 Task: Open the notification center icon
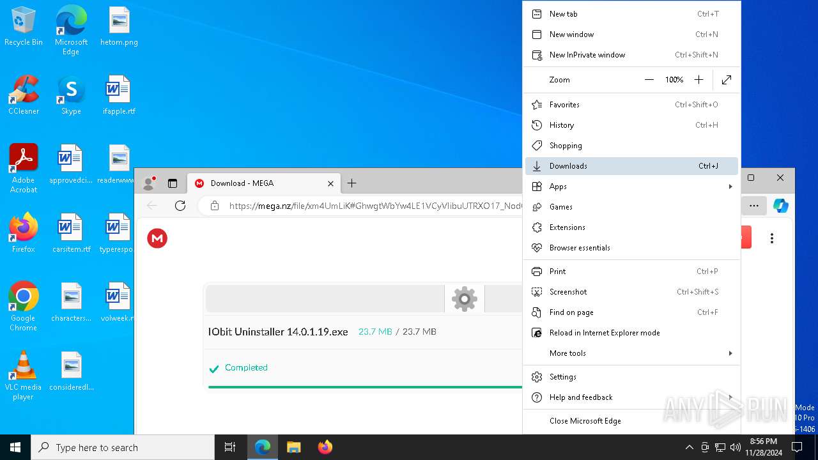(797, 447)
